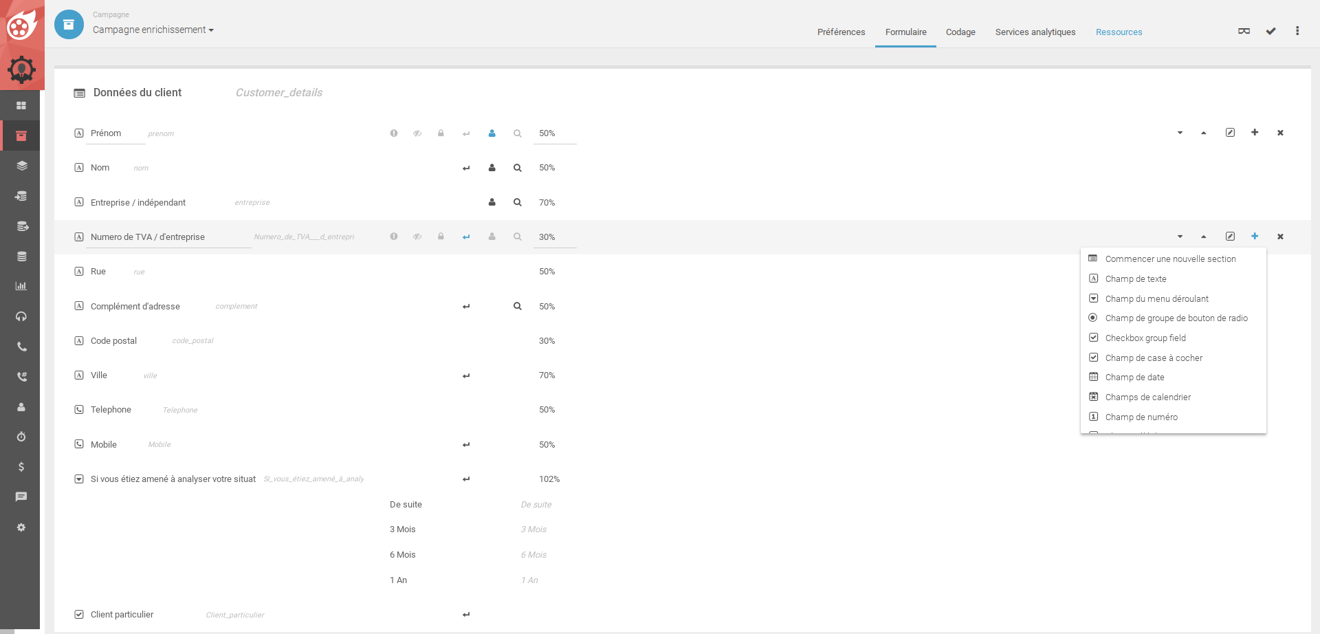Click the down caret on Prénom row

pos(1180,133)
